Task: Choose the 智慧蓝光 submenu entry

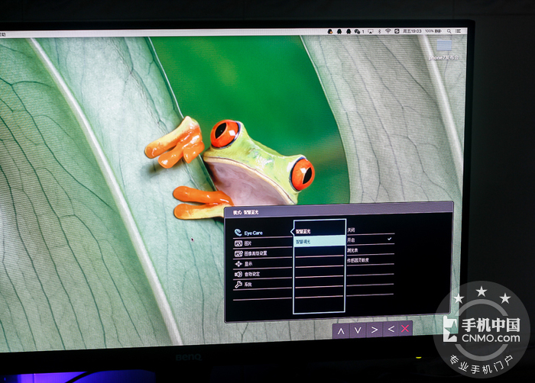Action: pos(319,231)
